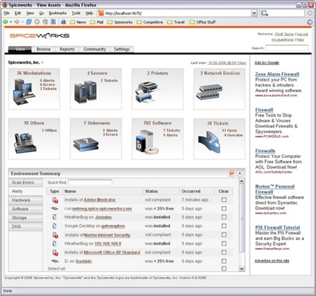Click the software icon for WeatherBug on Jasmine
Viewport: 316px width, 296px height.
pyautogui.click(x=55, y=217)
